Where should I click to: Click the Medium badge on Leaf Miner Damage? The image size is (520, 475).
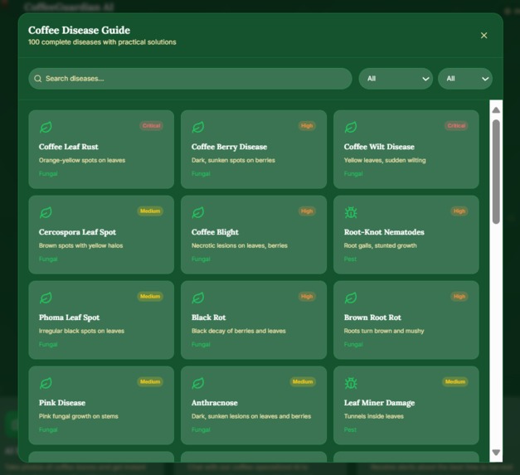coord(455,382)
